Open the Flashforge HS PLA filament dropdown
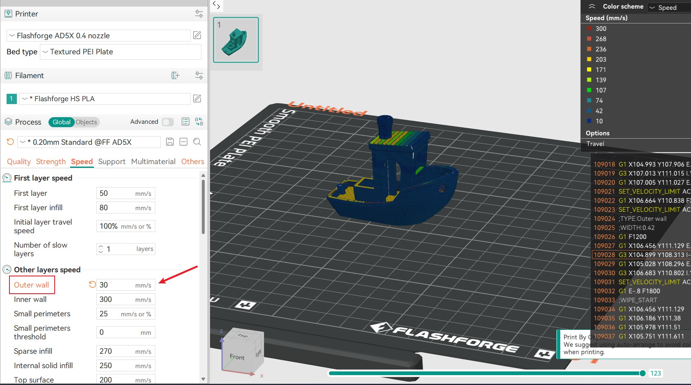Screen dimensions: 691x385 tap(105, 99)
